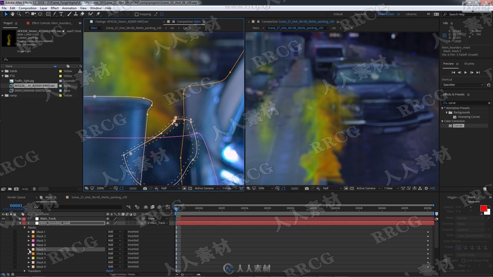
Task: Click the Motion Blur timeline icon
Action: 159,207
